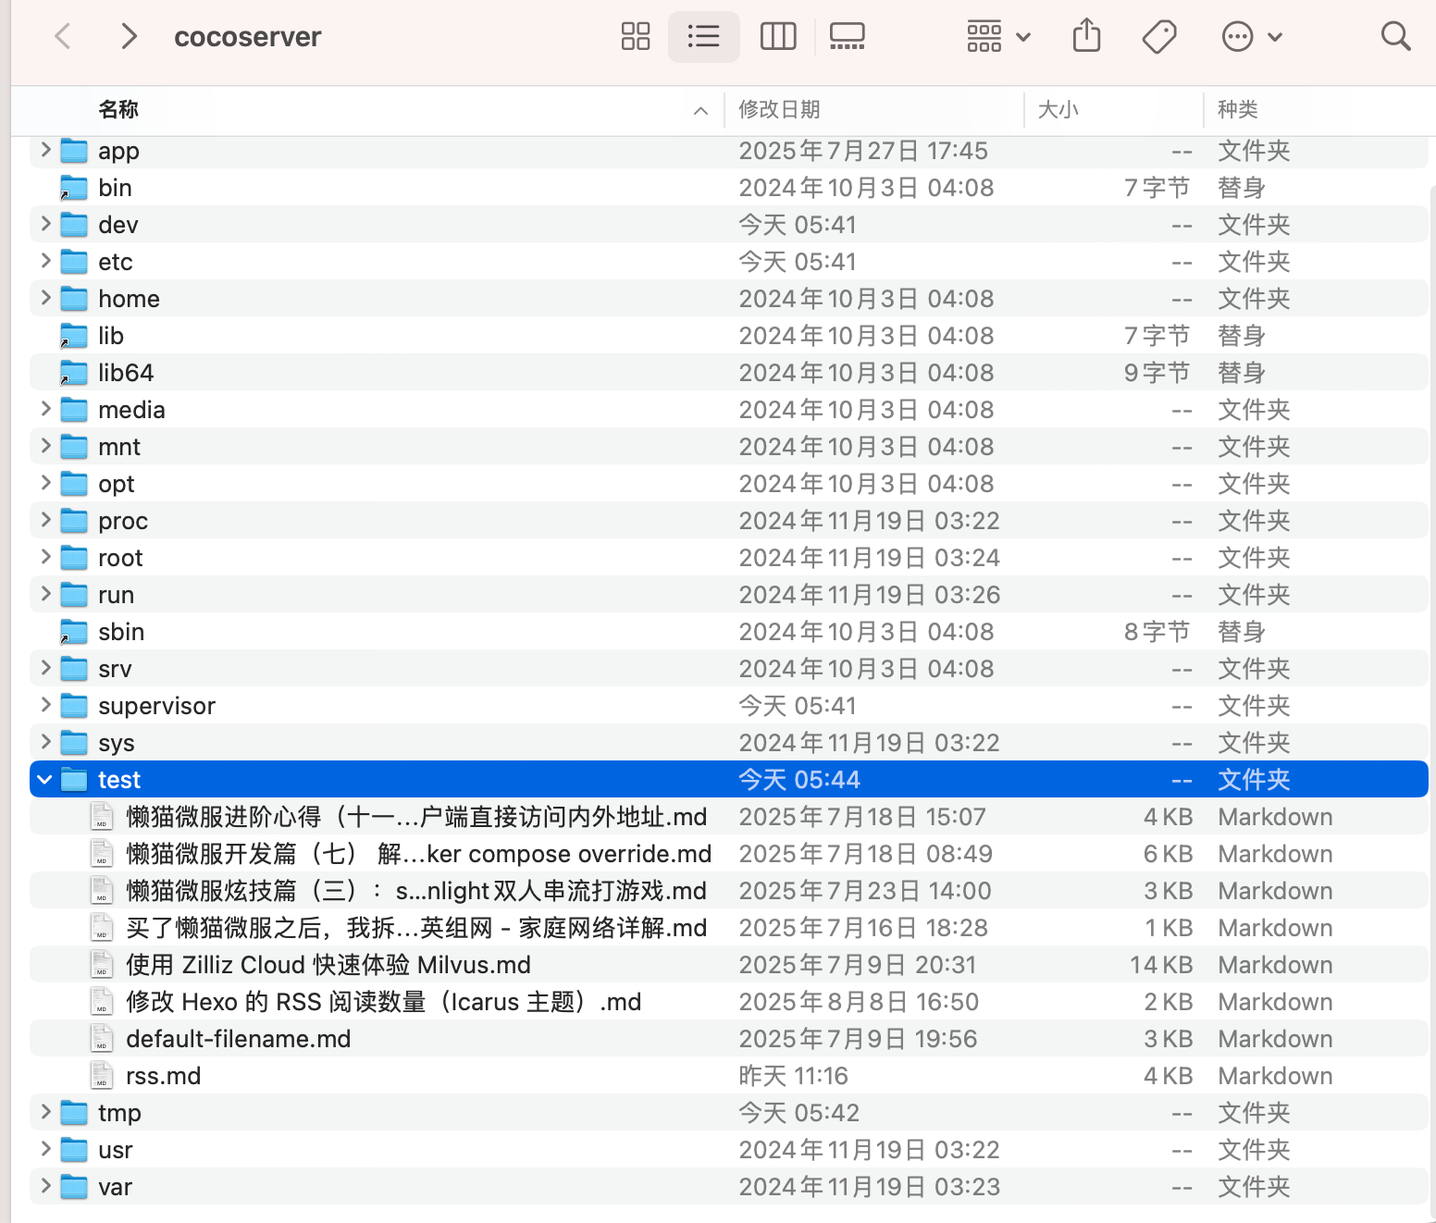Expand the supervisor folder
The height and width of the screenshot is (1223, 1436).
coord(43,705)
